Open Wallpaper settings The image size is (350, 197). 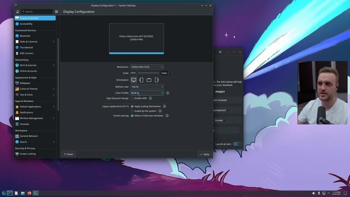pyautogui.click(x=35, y=83)
